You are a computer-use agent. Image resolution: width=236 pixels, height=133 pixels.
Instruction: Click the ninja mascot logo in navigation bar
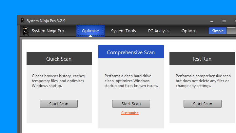pyautogui.click(x=26, y=31)
